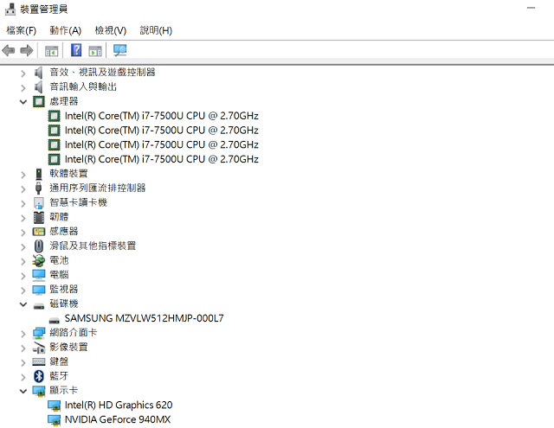The width and height of the screenshot is (554, 428).
Task: Select the NVIDIA GeForce 940MX adapter
Action: pyautogui.click(x=118, y=420)
